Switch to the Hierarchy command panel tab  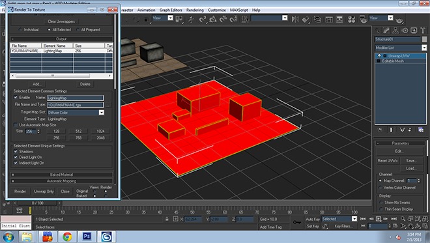point(395,31)
